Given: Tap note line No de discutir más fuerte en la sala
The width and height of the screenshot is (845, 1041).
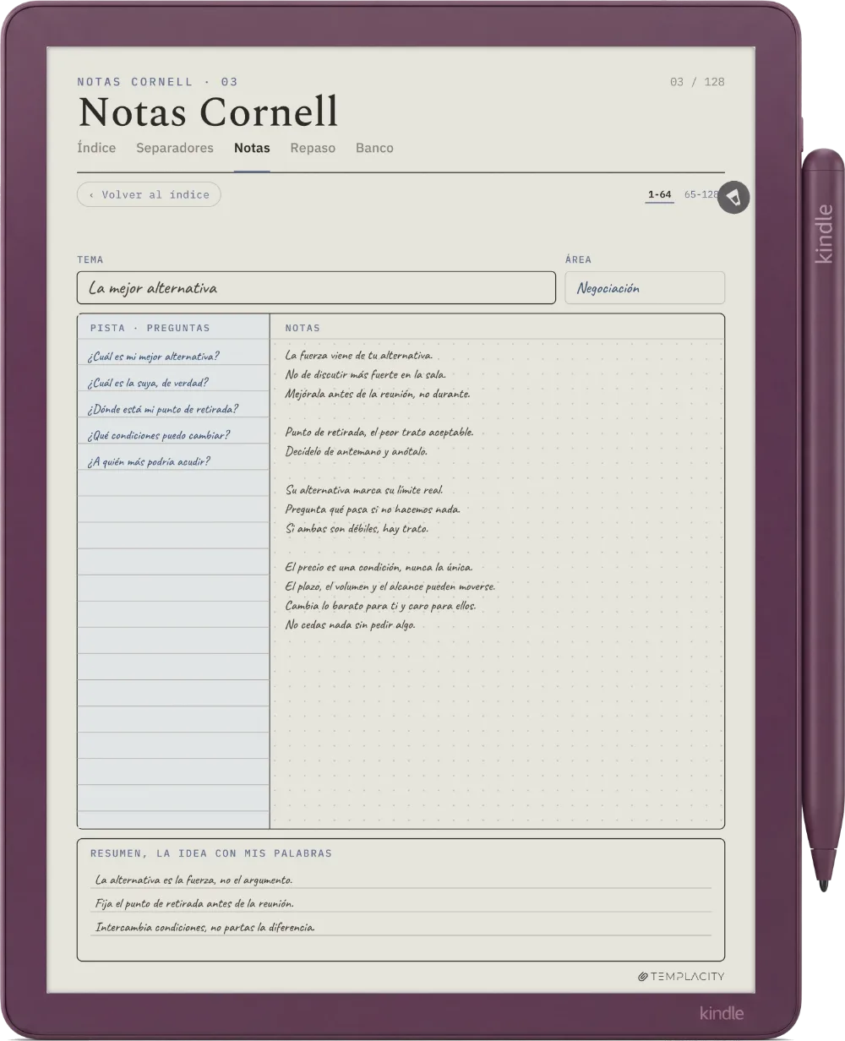Looking at the screenshot, I should tap(366, 374).
